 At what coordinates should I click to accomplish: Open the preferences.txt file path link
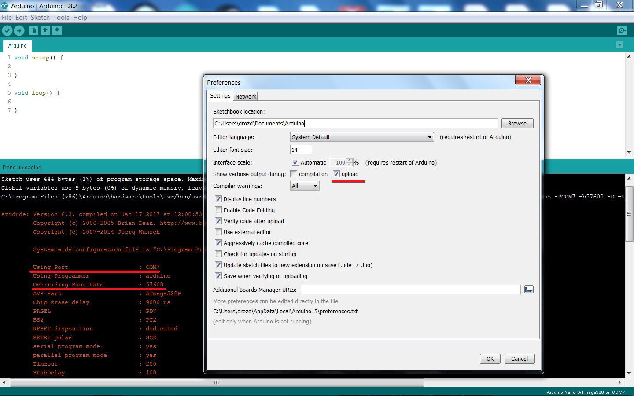point(285,311)
